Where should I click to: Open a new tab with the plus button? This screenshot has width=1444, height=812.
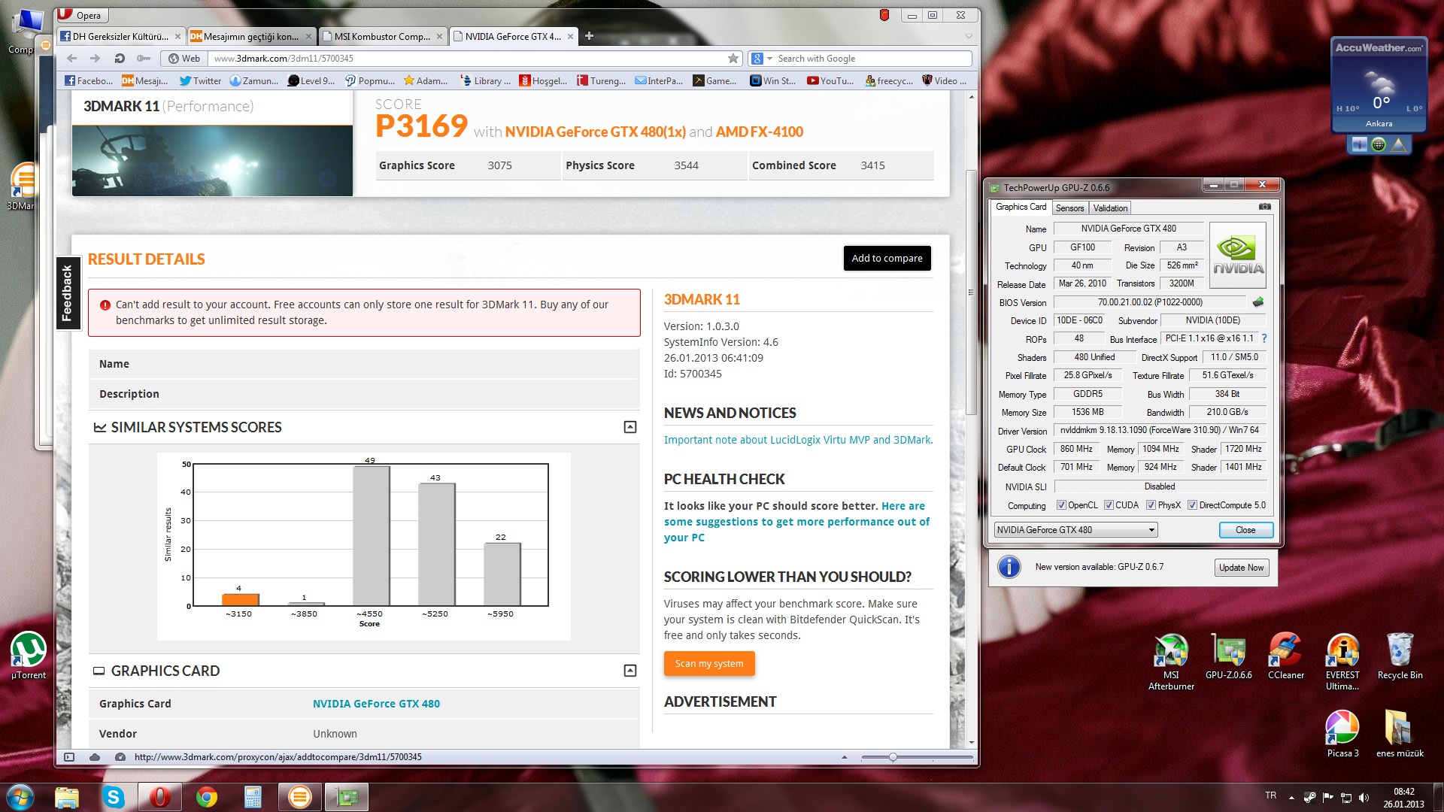(x=589, y=36)
